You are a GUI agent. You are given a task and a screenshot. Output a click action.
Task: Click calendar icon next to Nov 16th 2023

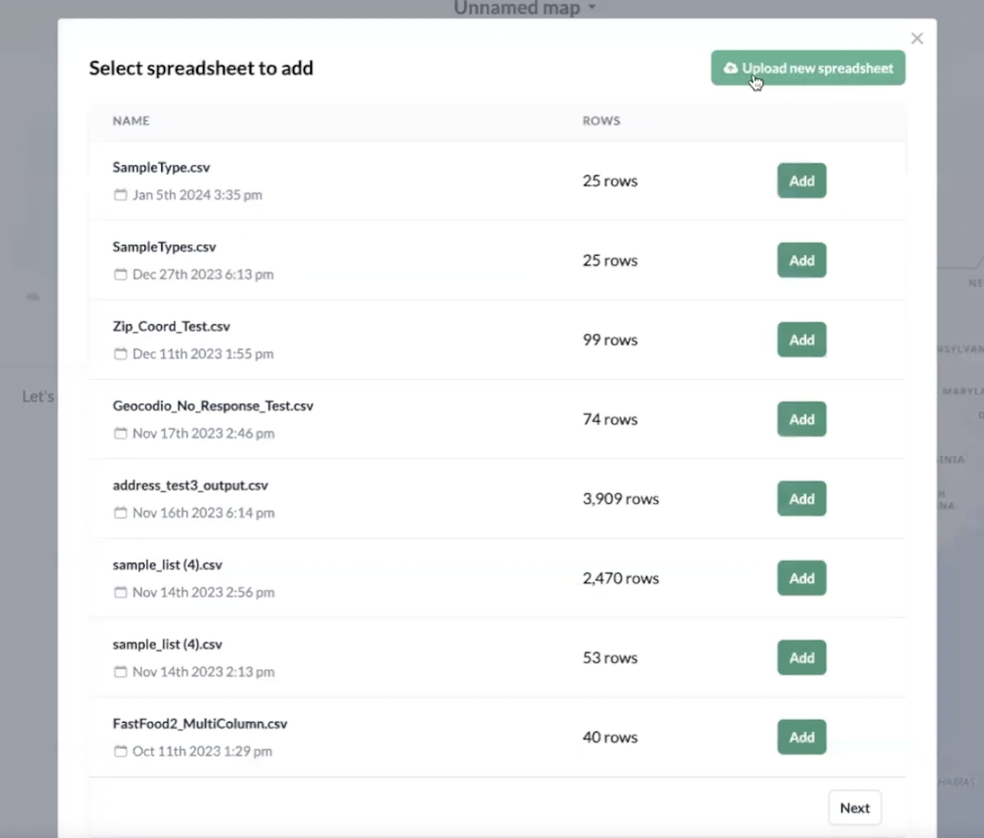click(x=121, y=513)
